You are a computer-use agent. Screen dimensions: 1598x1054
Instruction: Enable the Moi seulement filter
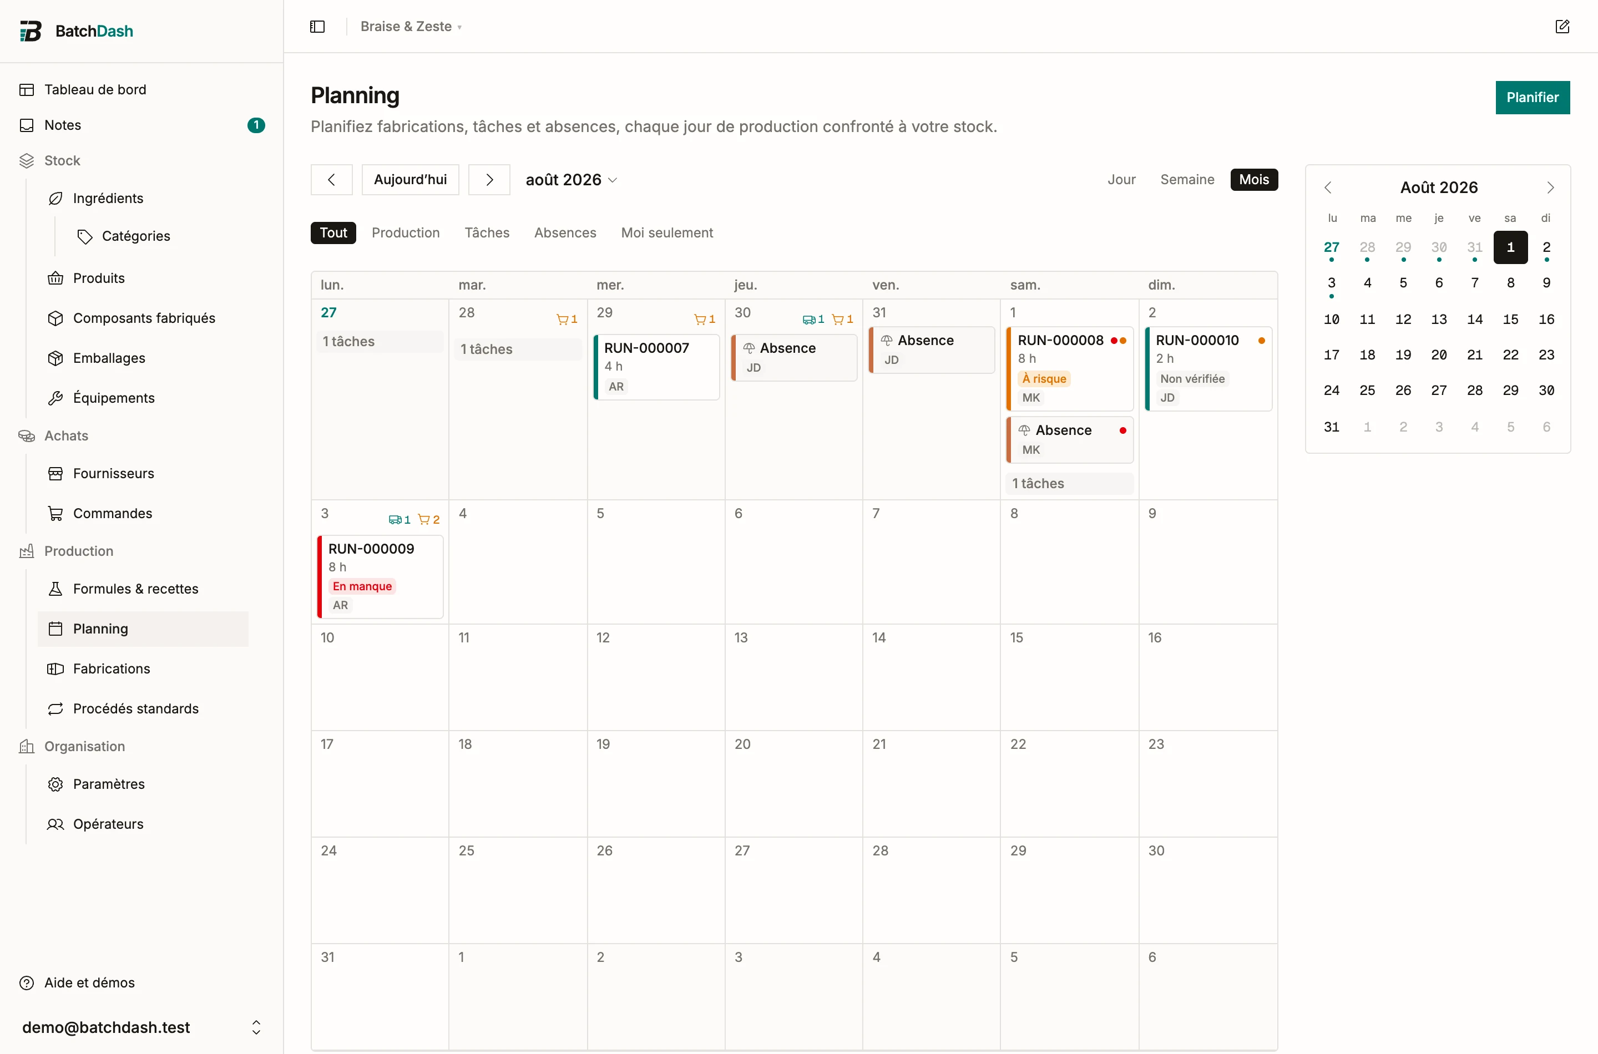point(667,232)
